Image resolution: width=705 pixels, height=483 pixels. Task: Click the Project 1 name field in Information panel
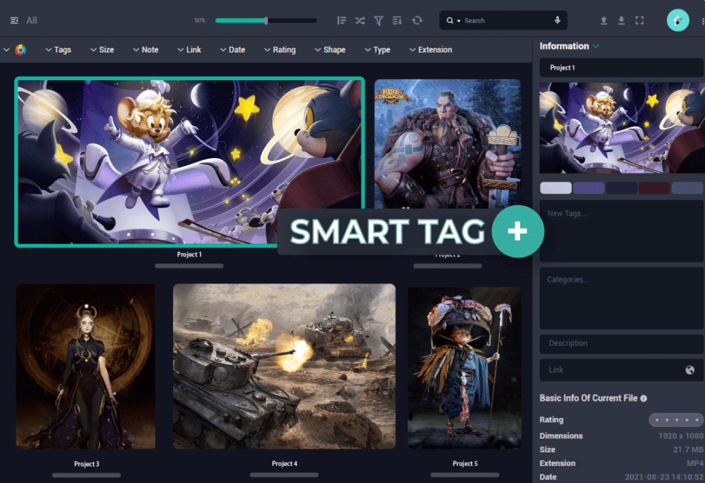coord(621,67)
